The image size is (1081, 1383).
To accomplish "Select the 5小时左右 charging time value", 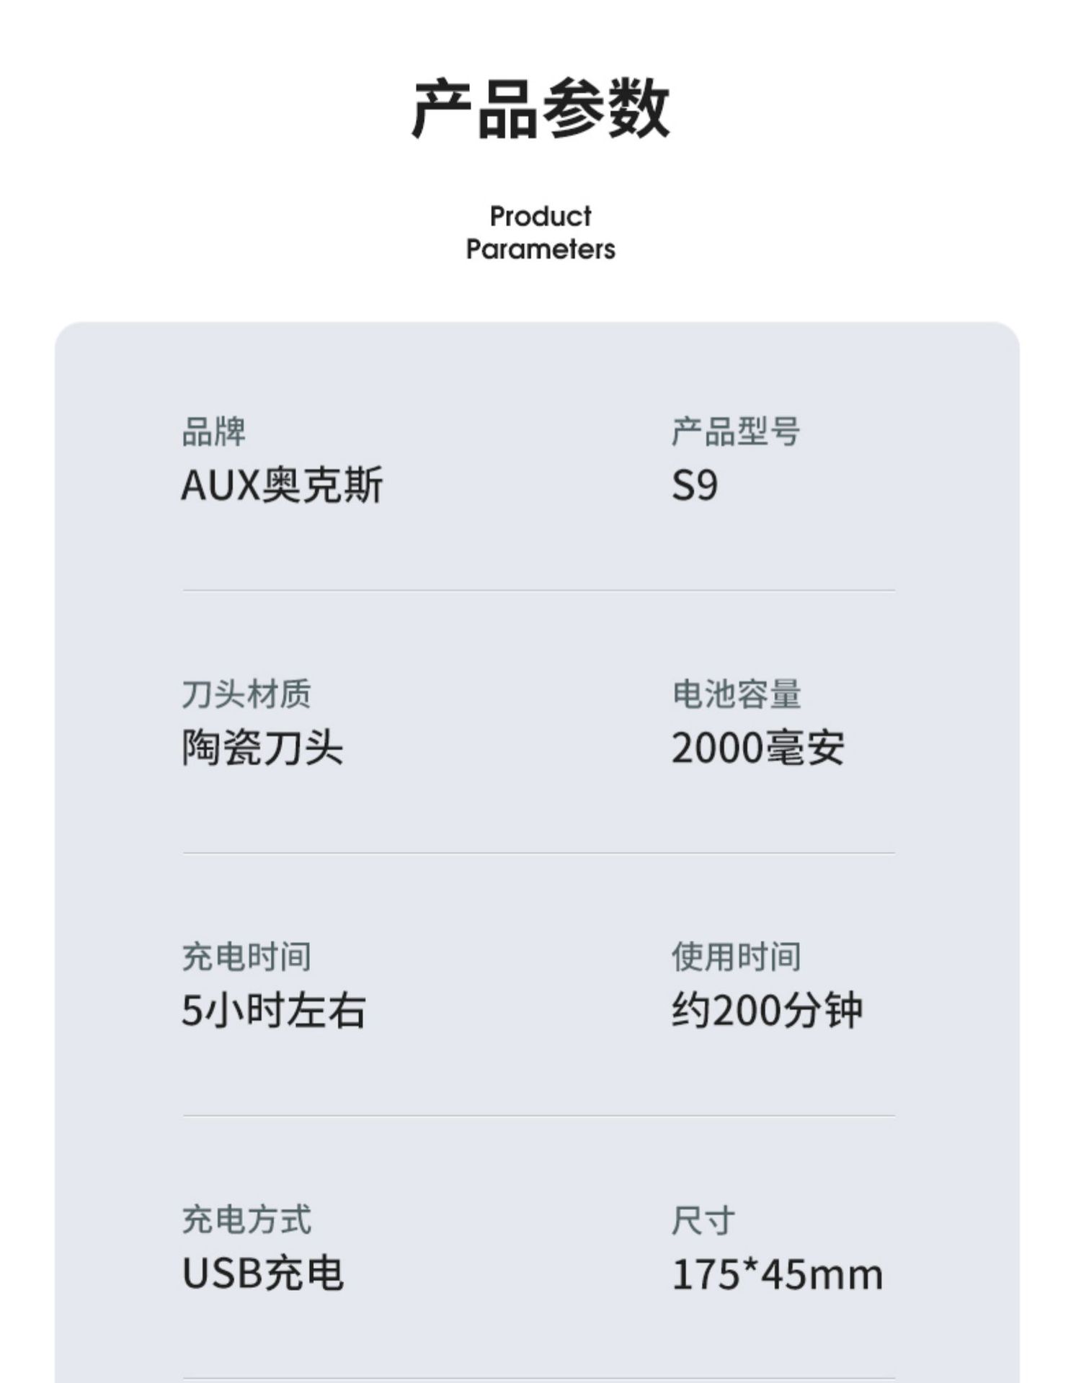I will pyautogui.click(x=274, y=1010).
